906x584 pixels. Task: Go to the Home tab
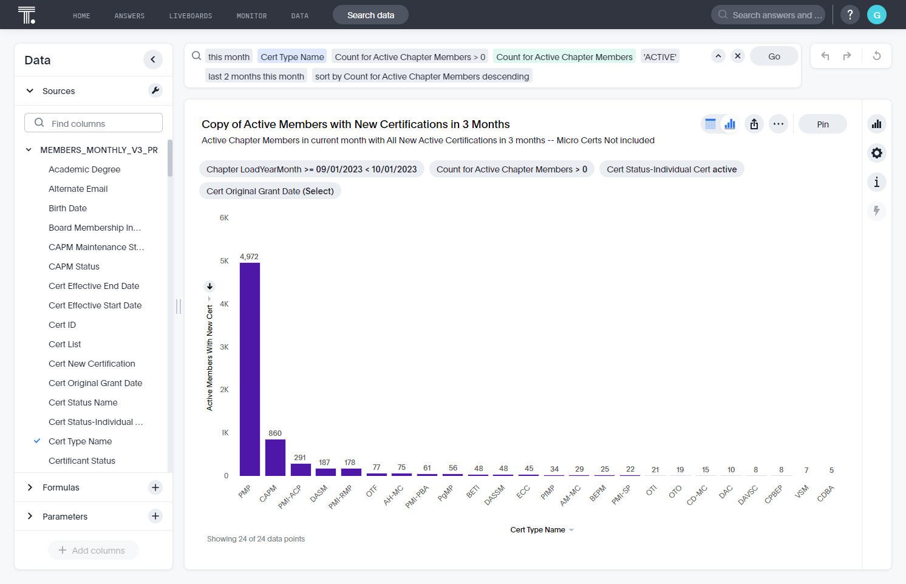pyautogui.click(x=81, y=16)
